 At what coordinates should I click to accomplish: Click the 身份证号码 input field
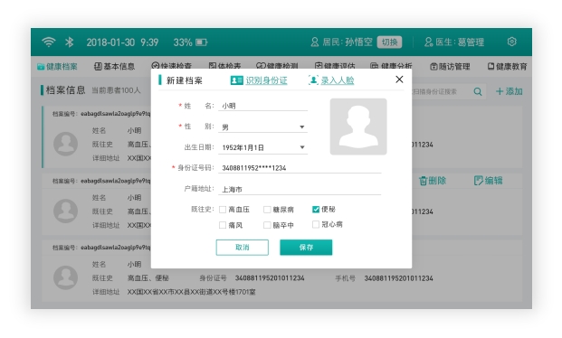[x=300, y=168]
